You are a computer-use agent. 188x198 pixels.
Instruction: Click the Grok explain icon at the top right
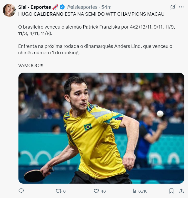click(173, 7)
